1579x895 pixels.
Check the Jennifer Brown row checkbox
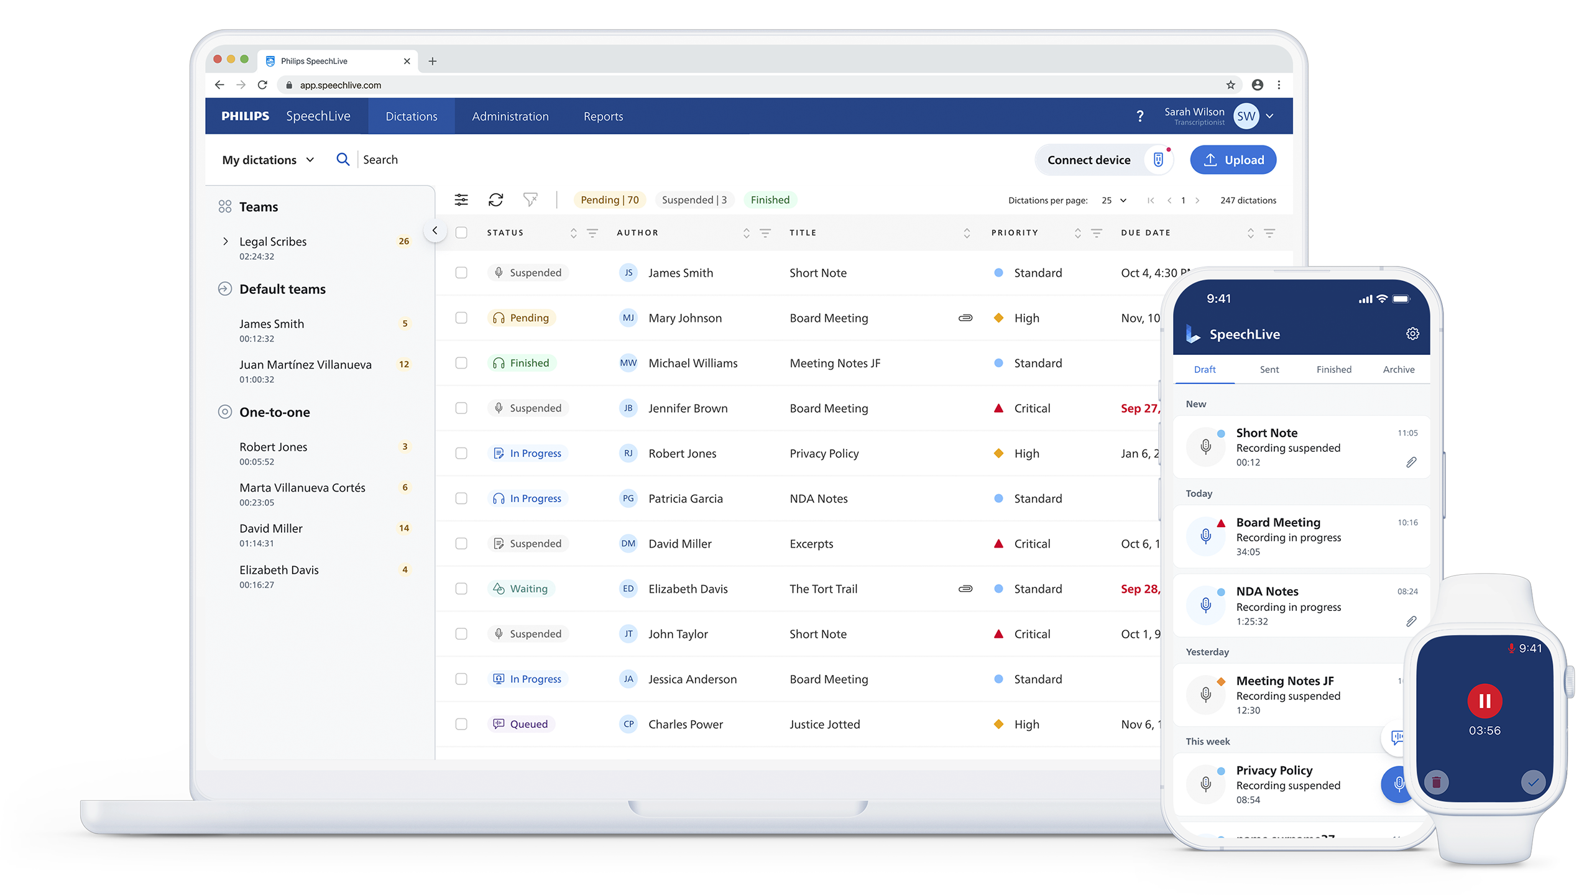coord(461,408)
